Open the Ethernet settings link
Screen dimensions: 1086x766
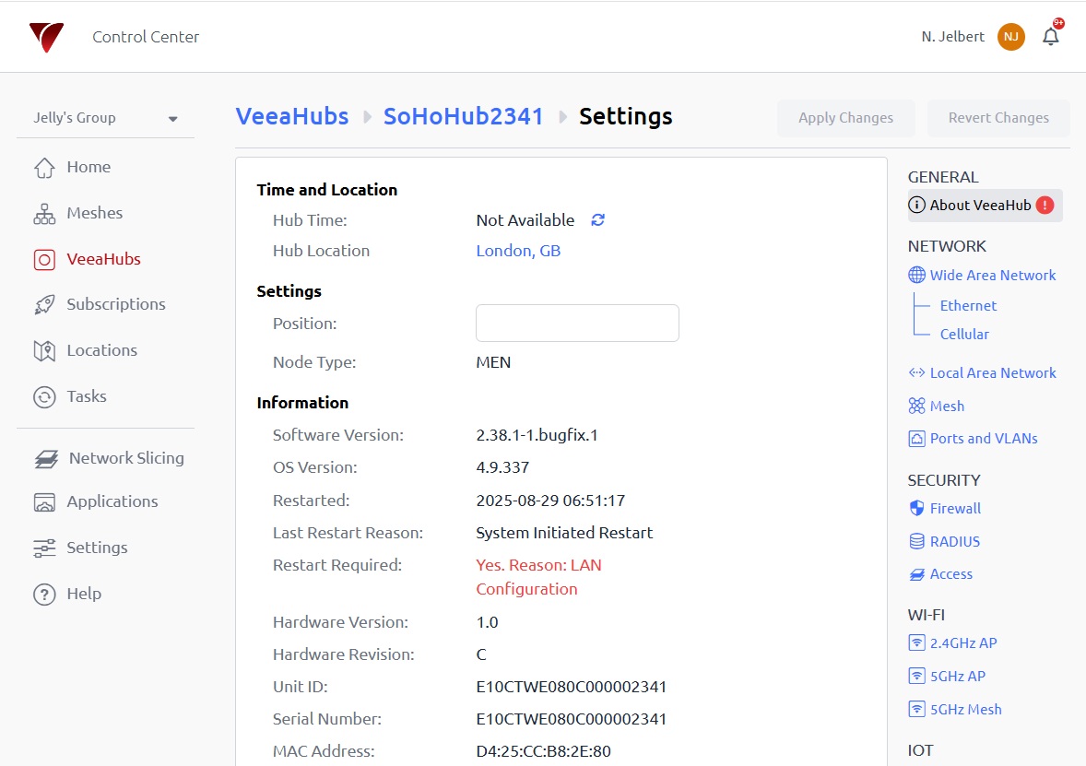[x=968, y=305]
